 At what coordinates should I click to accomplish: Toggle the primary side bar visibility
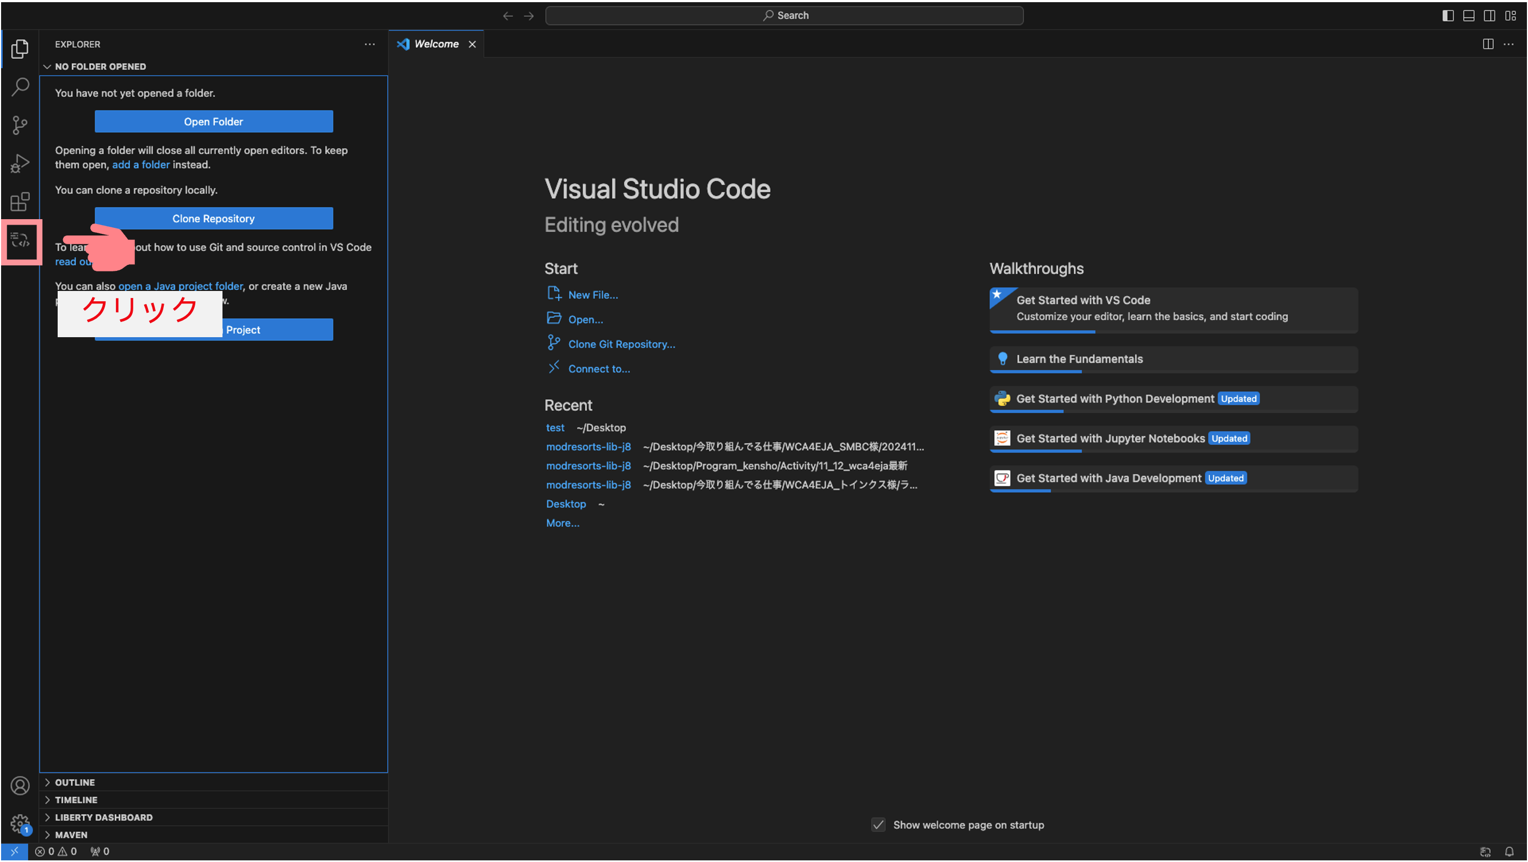[x=1448, y=15]
